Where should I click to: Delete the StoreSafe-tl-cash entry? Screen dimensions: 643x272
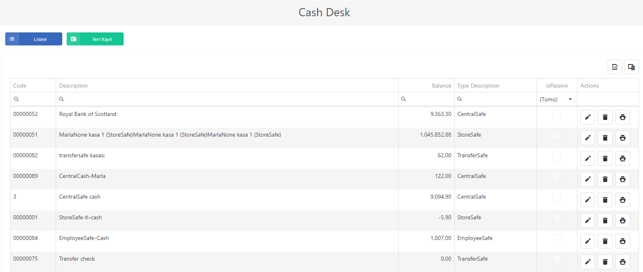605,221
